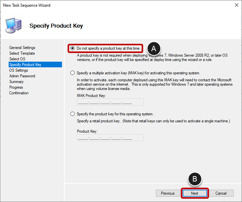
Task: Click the Previous button
Action: coord(168,193)
